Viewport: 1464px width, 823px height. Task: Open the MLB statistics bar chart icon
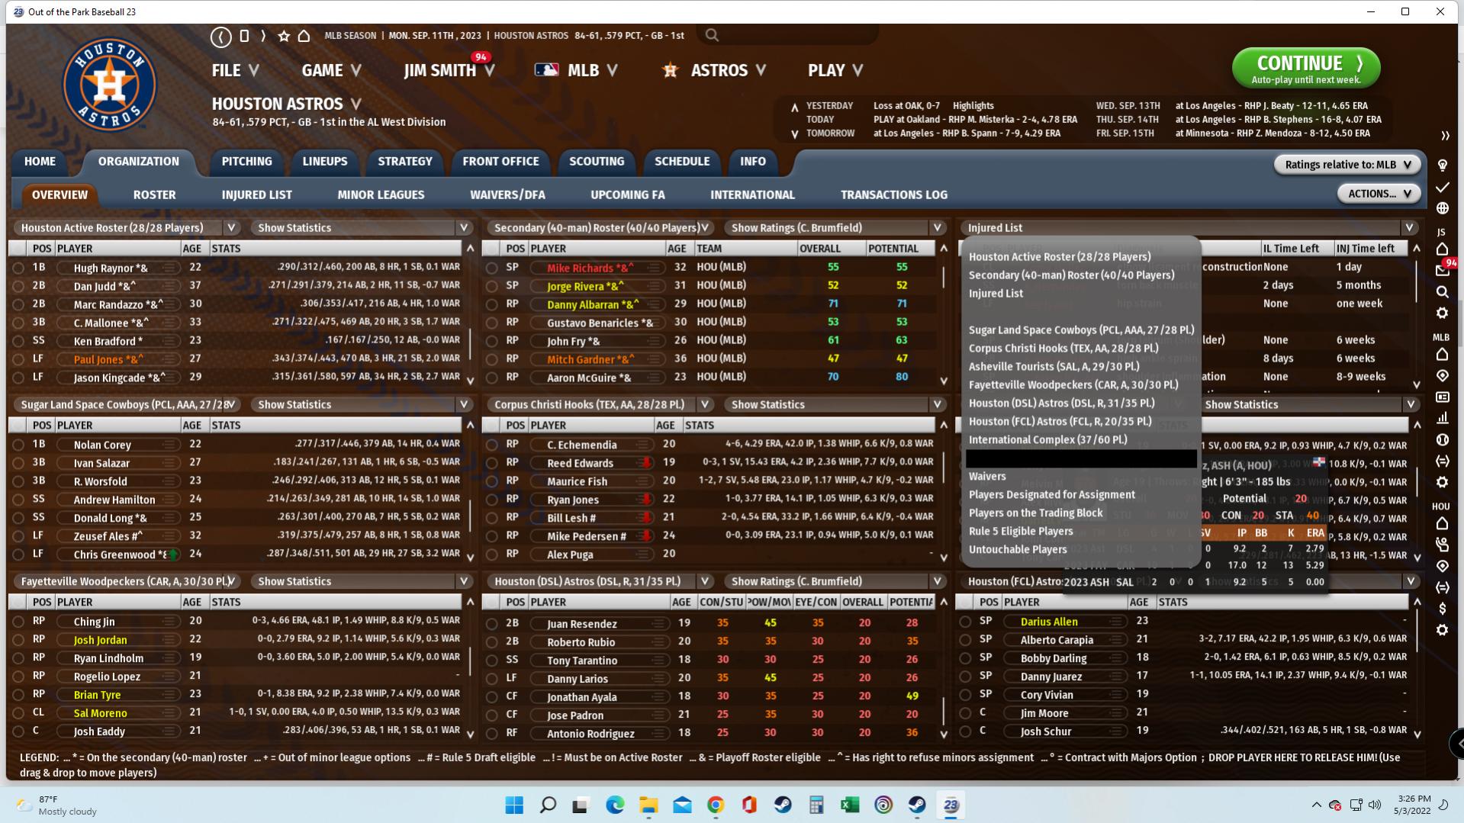(1442, 418)
